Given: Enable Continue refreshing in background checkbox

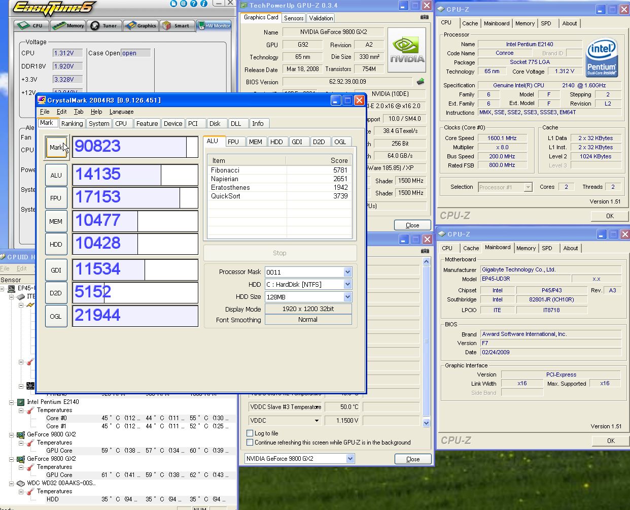Looking at the screenshot, I should click(250, 443).
